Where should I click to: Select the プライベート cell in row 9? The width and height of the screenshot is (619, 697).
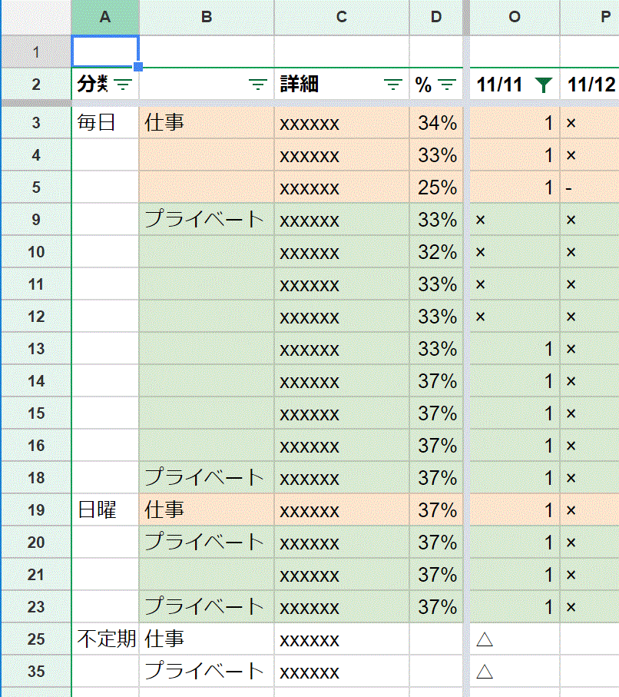[206, 219]
